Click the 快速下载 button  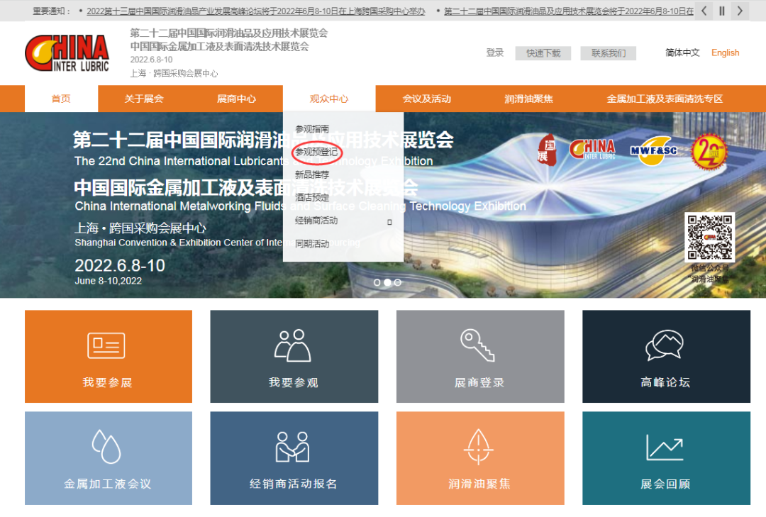(543, 53)
